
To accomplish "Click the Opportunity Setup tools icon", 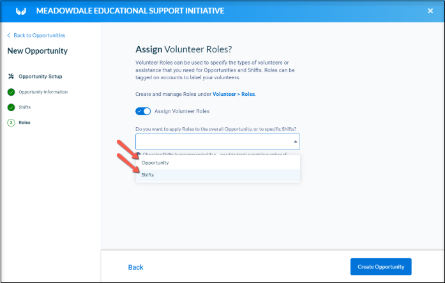I will point(11,76).
